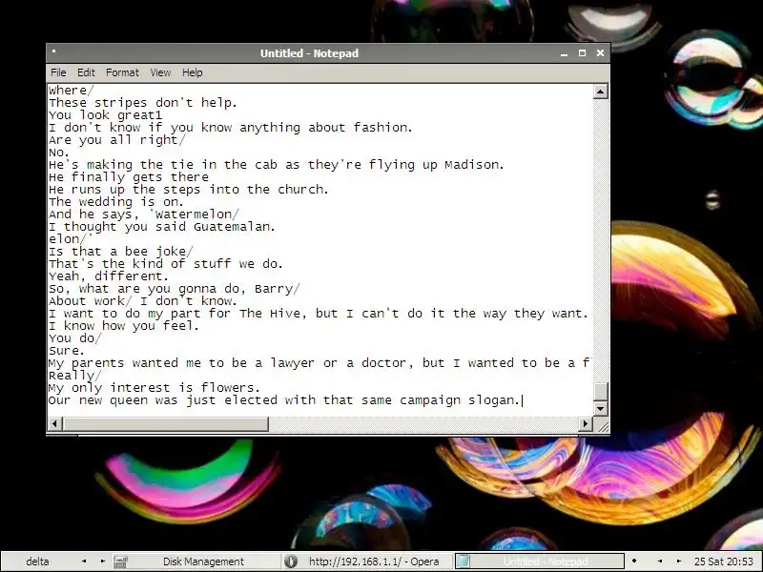Click the dot icon after the Notepad taskbar button
This screenshot has height=572, width=763.
pos(633,562)
